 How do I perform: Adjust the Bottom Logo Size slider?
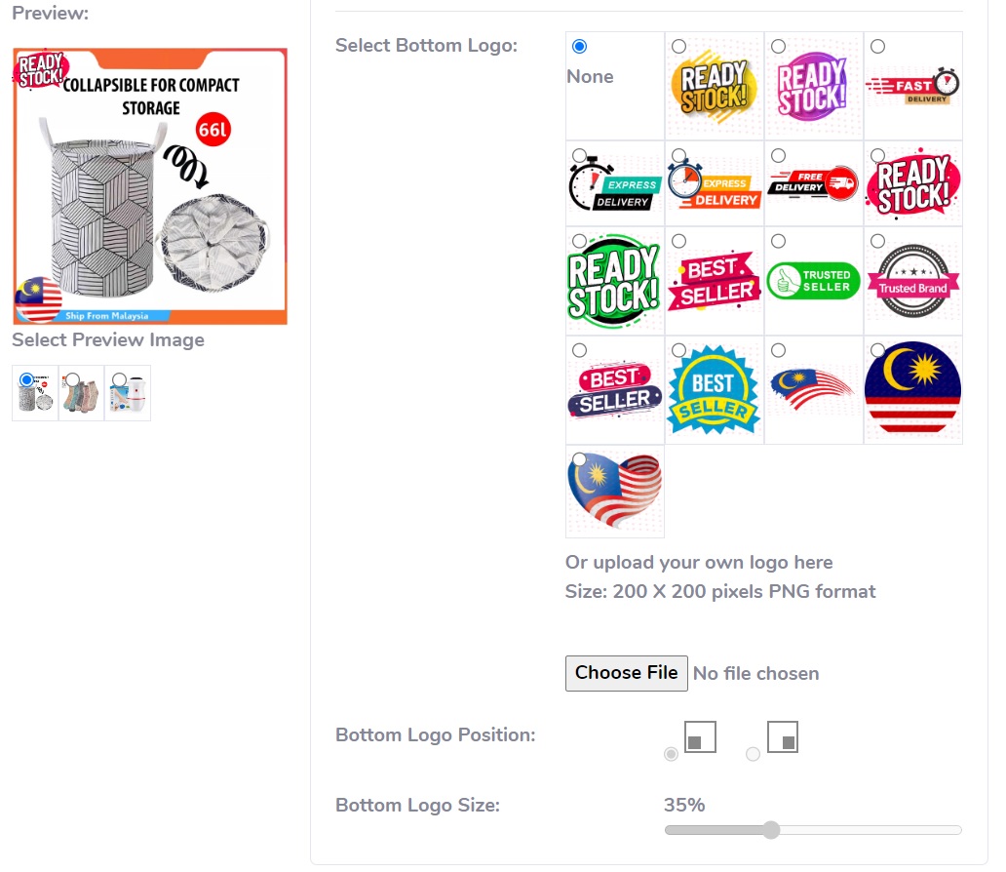tap(771, 830)
